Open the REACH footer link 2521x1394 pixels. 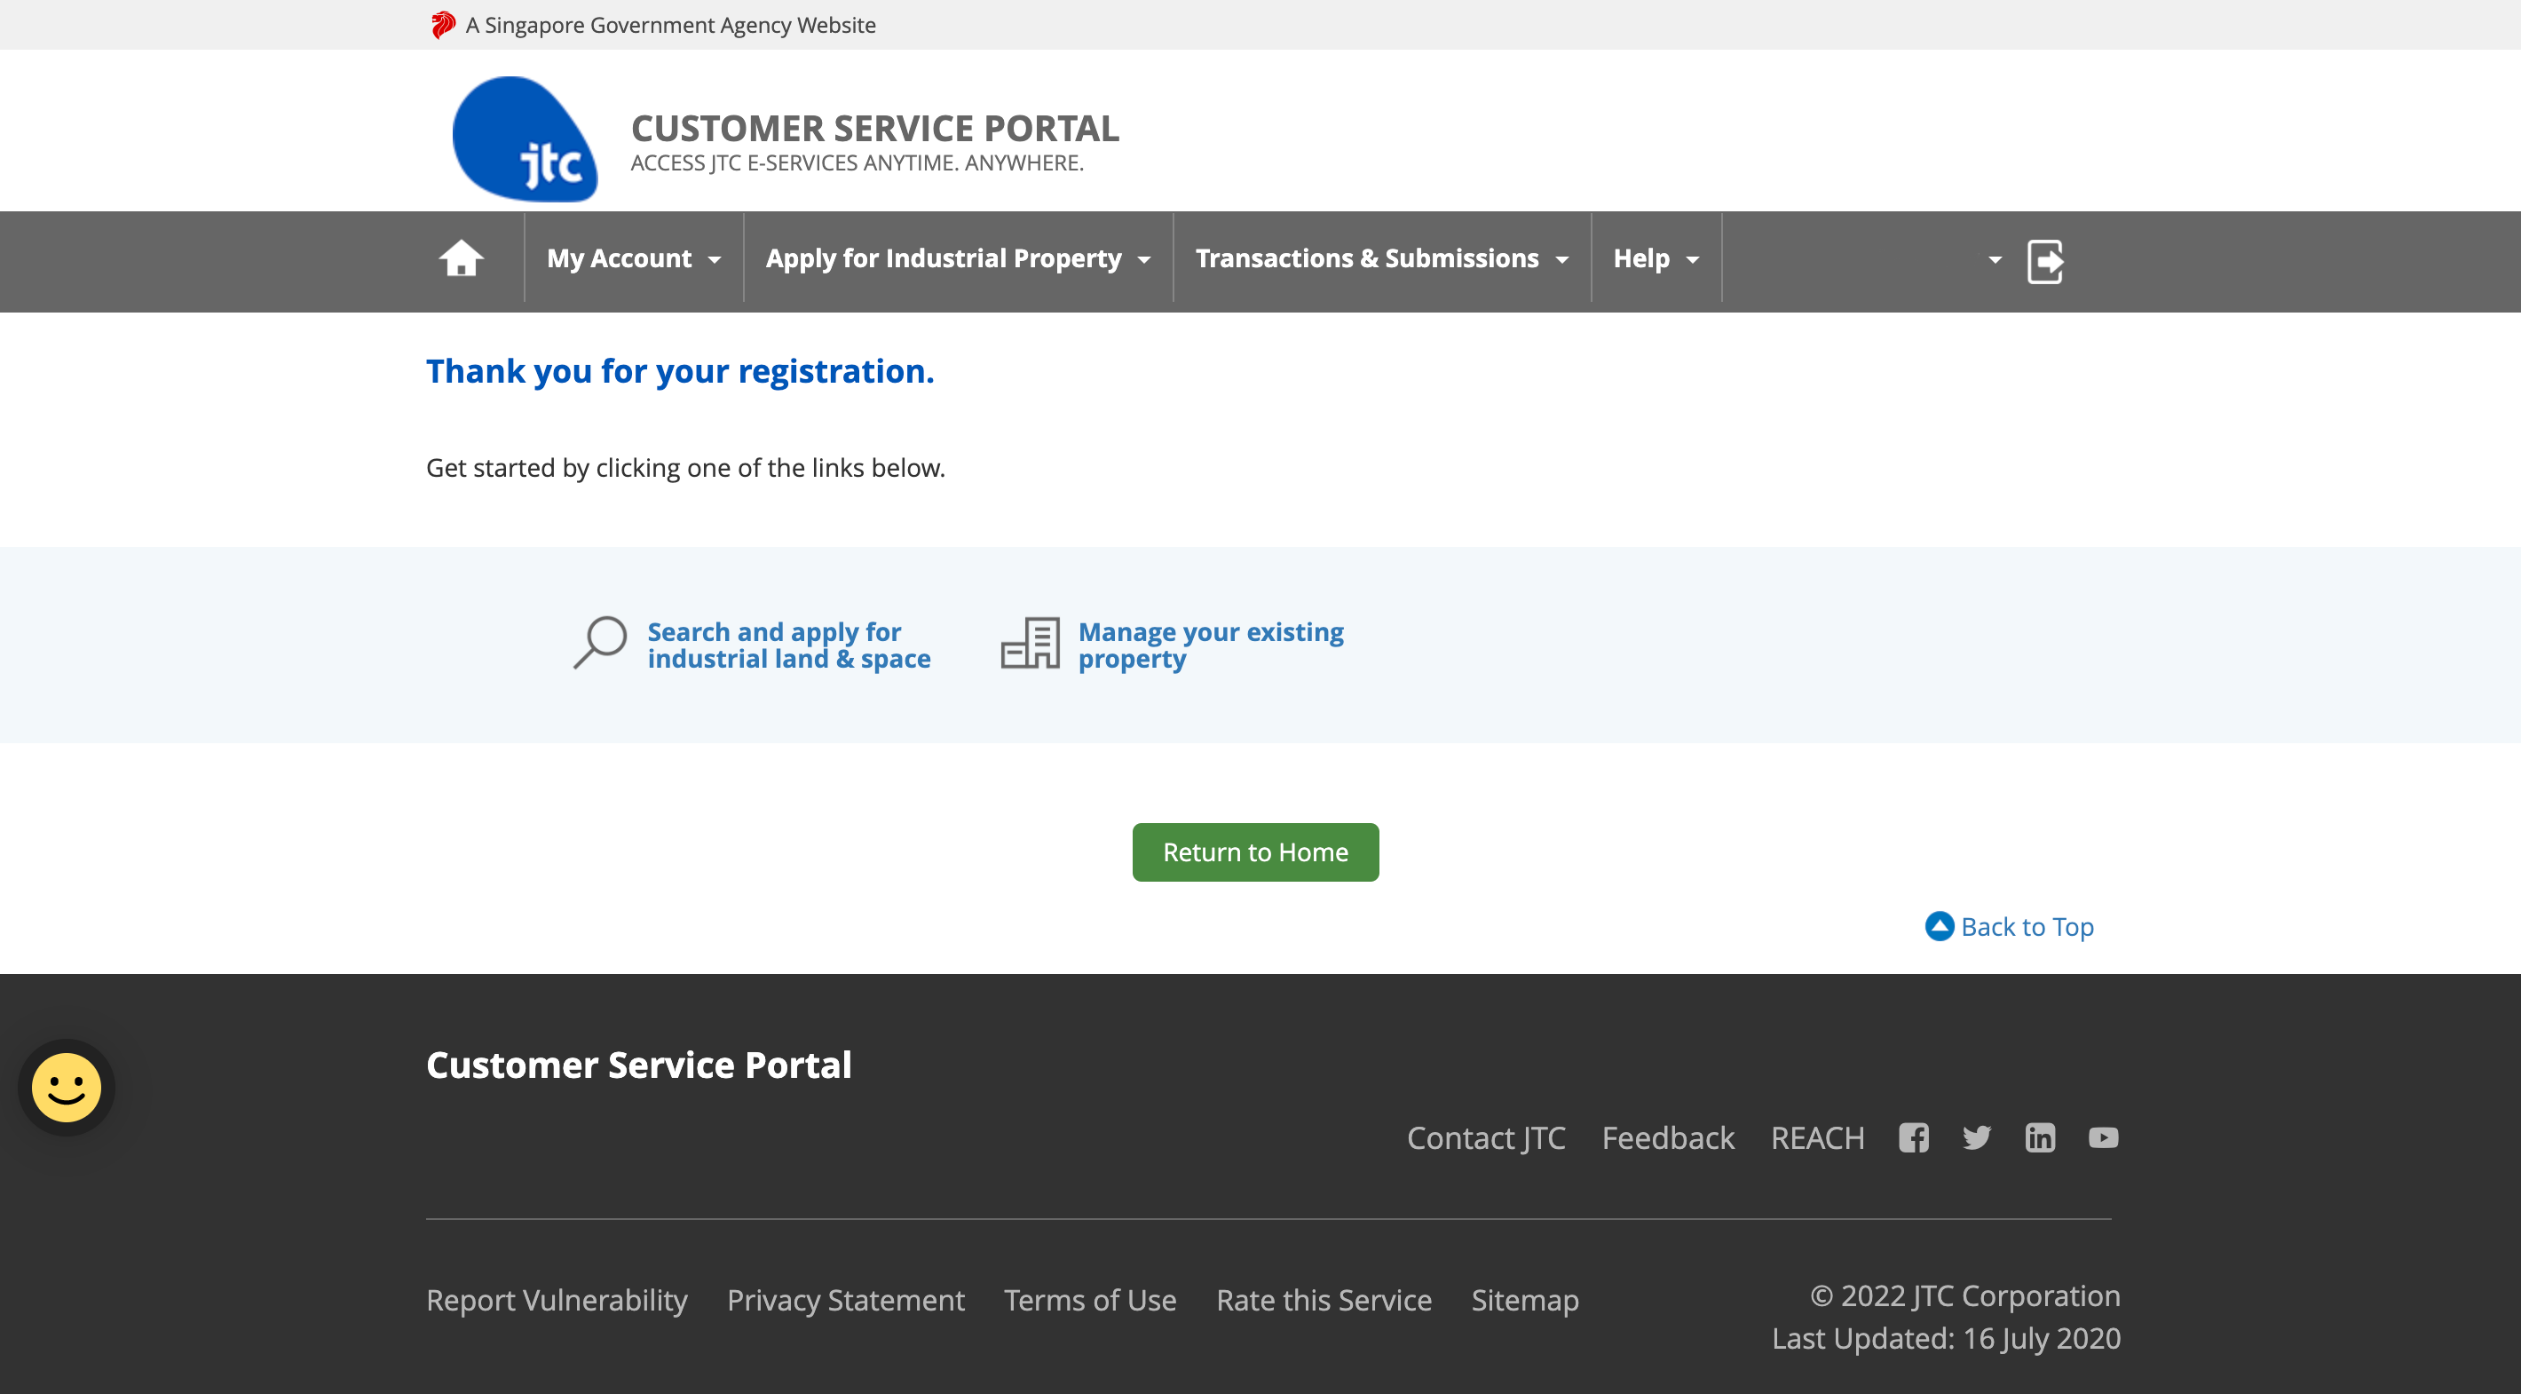(1817, 1137)
